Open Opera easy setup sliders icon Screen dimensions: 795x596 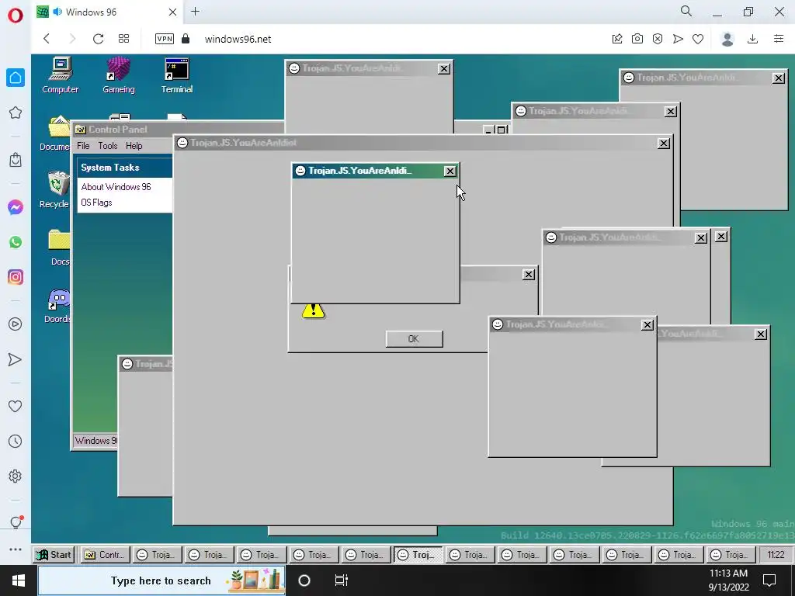tap(779, 39)
